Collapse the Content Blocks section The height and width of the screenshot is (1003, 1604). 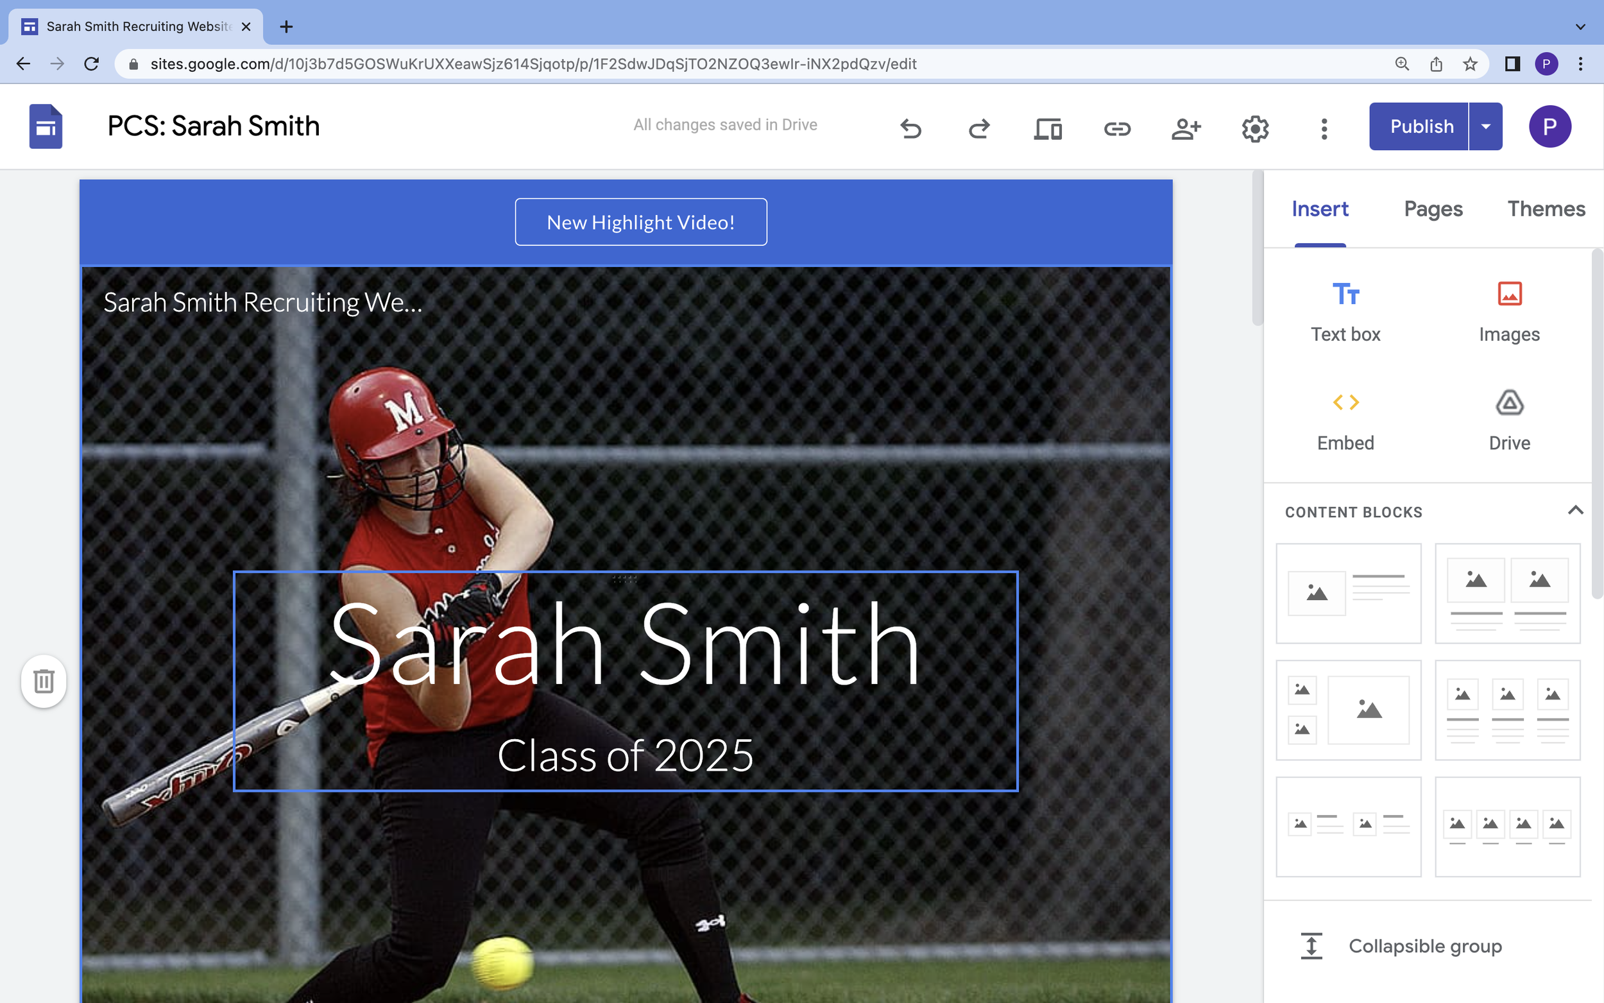click(1575, 511)
